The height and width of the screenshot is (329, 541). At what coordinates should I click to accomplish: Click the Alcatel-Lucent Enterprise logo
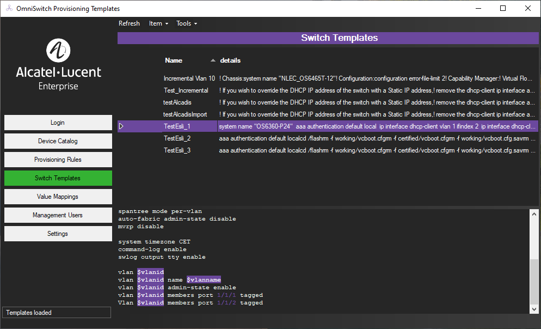(58, 65)
